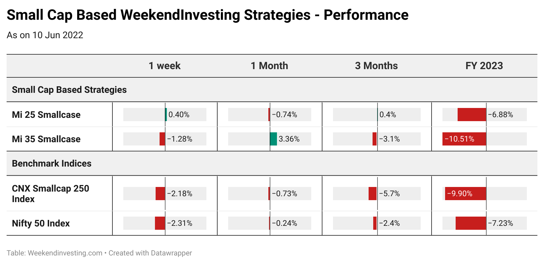Click the 0.40% Mi 25 weekly value
The width and height of the screenshot is (544, 264).
(x=179, y=115)
